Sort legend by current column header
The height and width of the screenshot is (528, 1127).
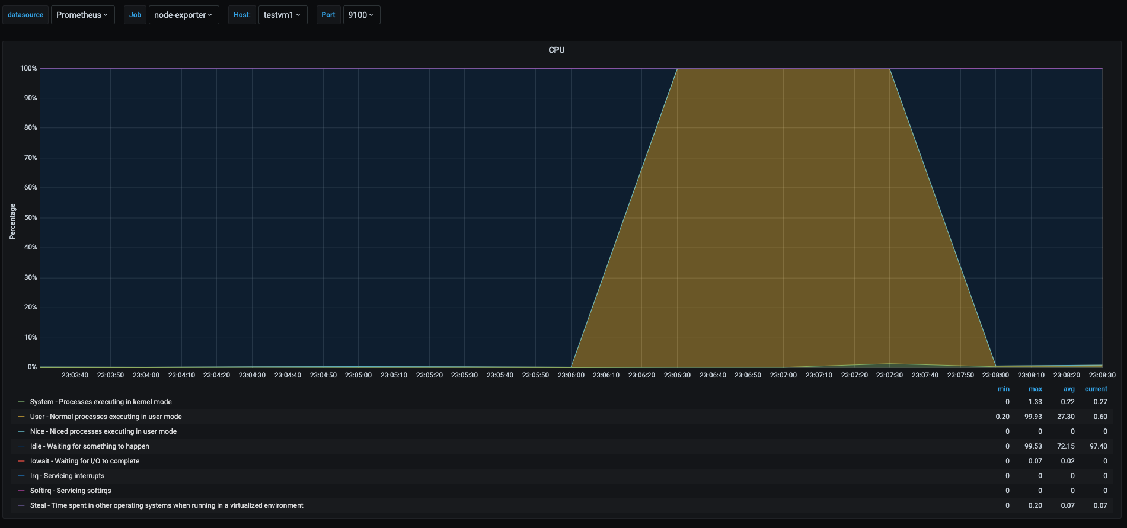coord(1096,389)
